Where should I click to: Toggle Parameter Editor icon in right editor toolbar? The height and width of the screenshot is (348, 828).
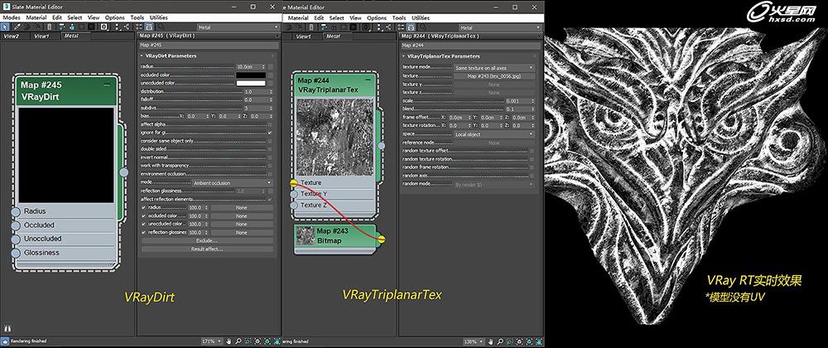tap(411, 27)
